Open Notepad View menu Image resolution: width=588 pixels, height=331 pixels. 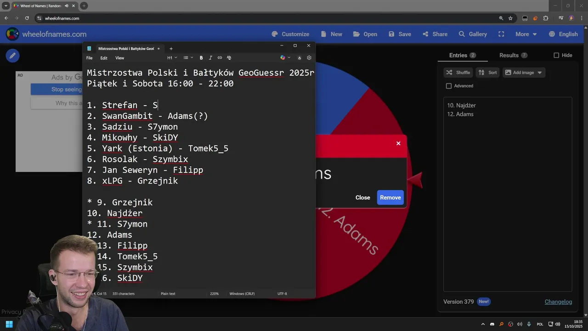coord(119,58)
